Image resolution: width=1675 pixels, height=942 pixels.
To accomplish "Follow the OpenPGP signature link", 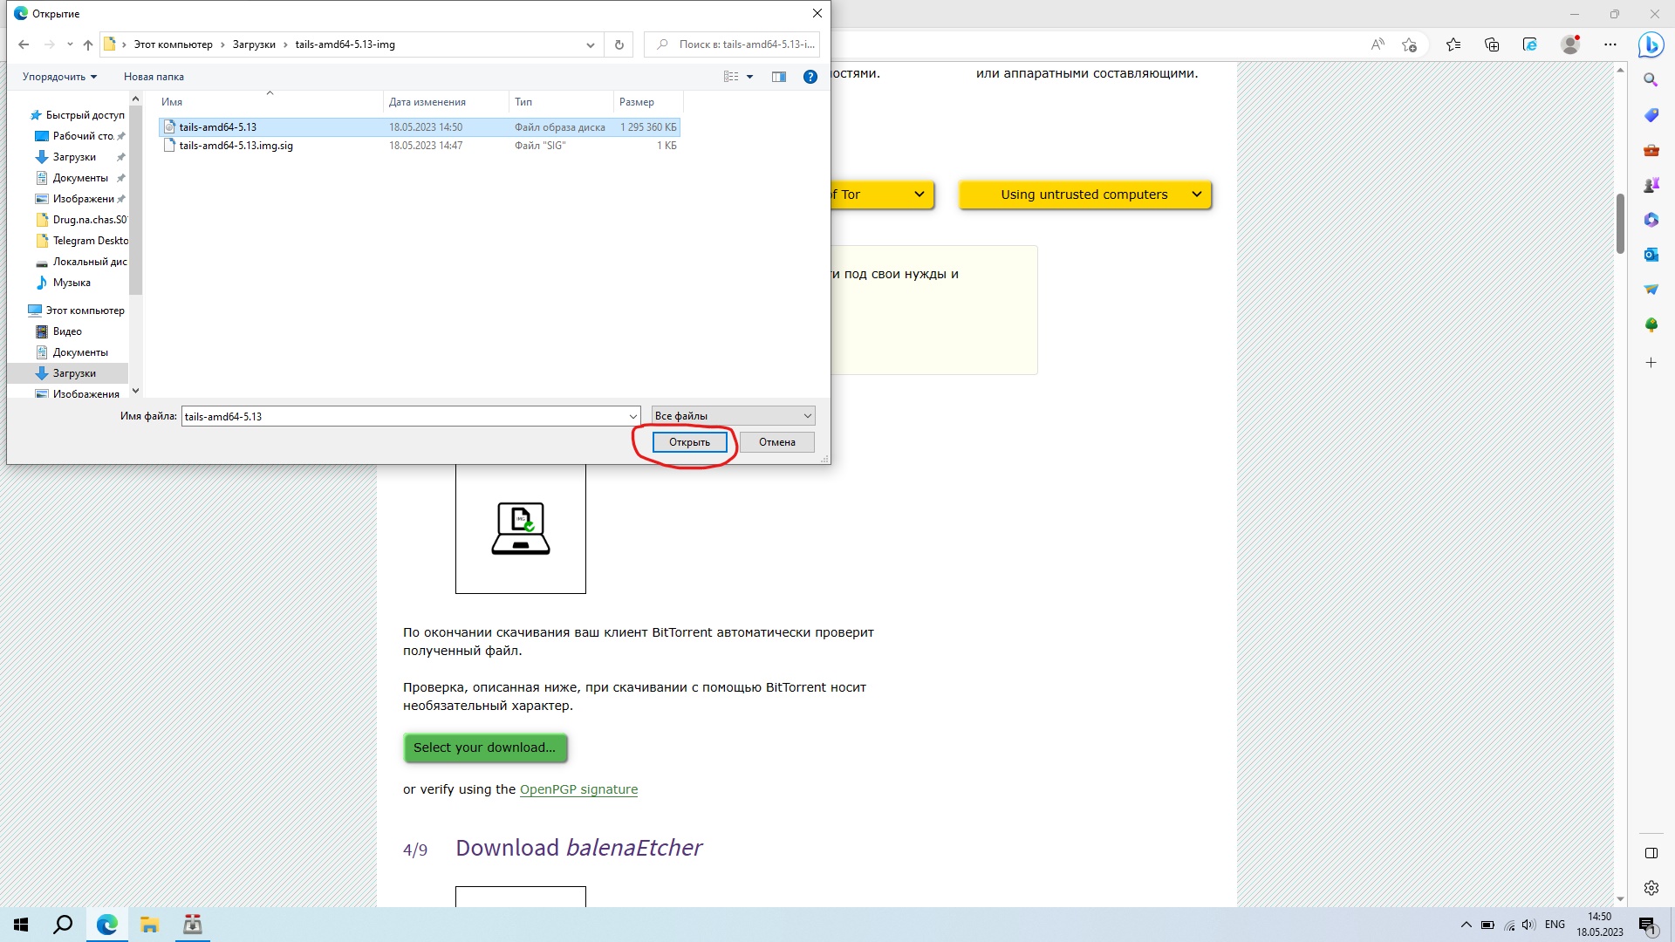I will point(578,789).
